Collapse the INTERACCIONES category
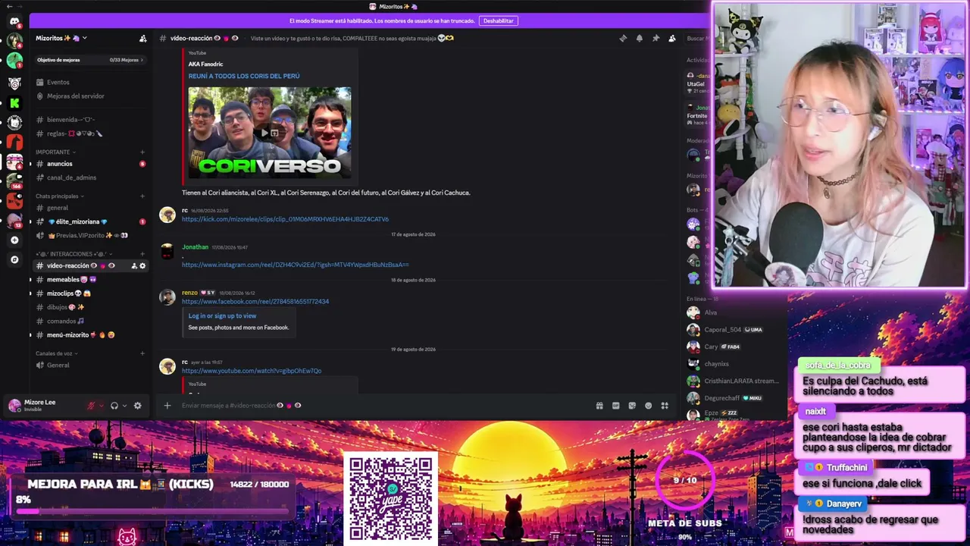970x546 pixels. click(x=74, y=254)
